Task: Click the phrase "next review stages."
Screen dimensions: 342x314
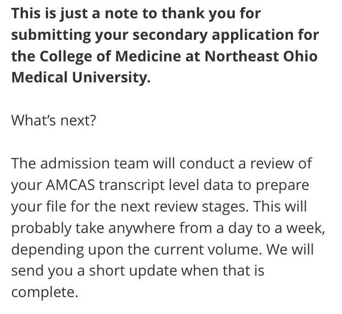Action: 184,206
